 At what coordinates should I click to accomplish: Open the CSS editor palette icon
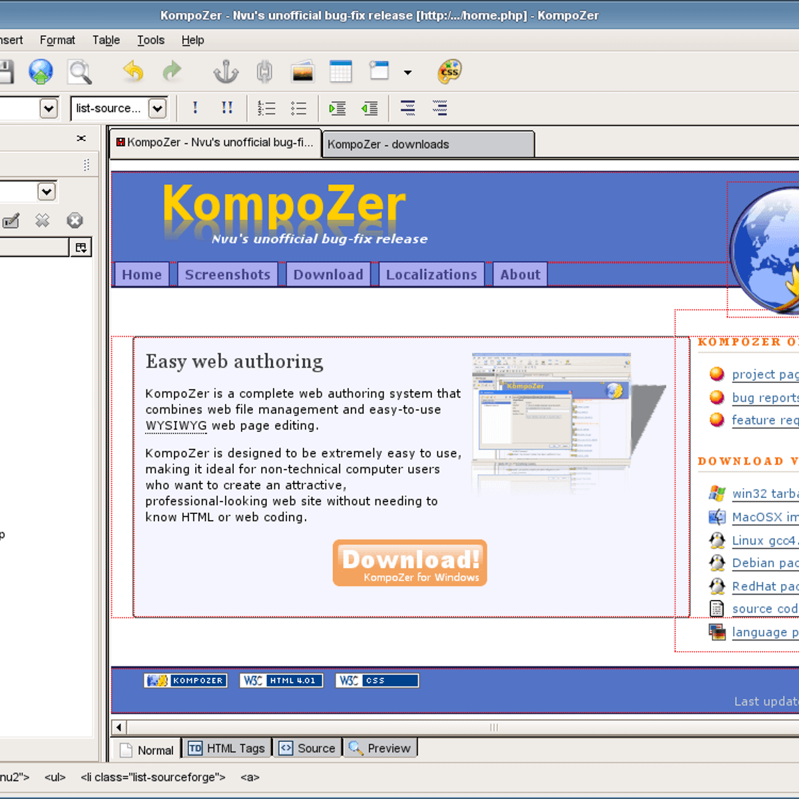tap(449, 71)
